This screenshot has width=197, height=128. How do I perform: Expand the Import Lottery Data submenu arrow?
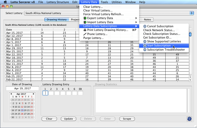tap(136, 22)
